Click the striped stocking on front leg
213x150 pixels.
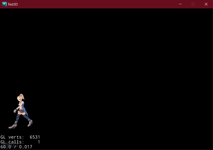17,118
